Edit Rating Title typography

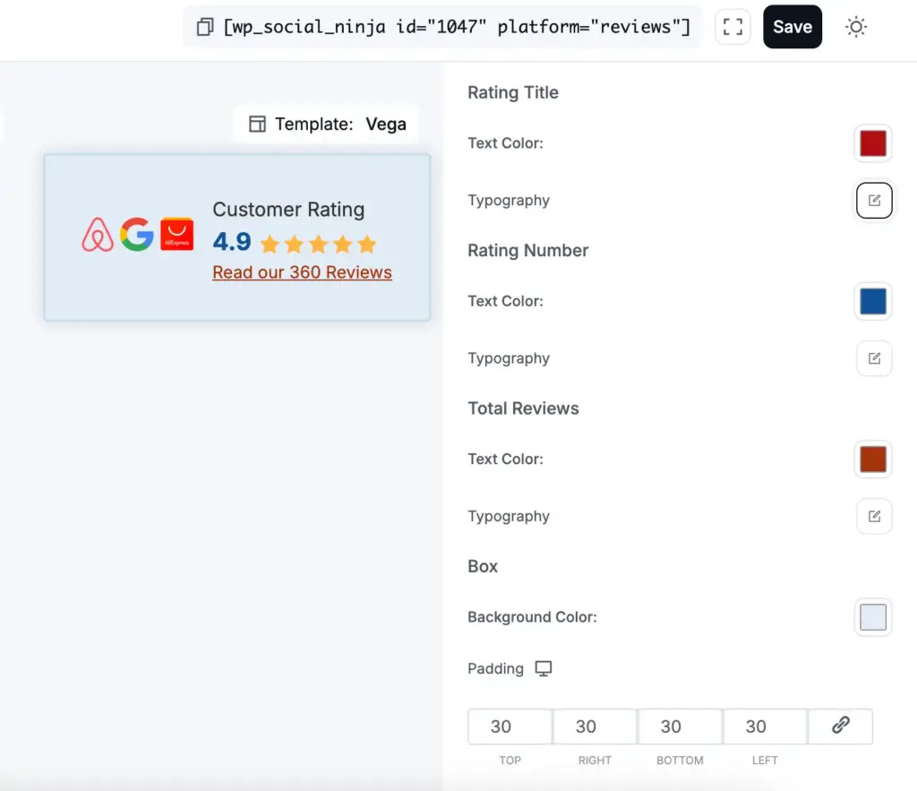click(874, 201)
